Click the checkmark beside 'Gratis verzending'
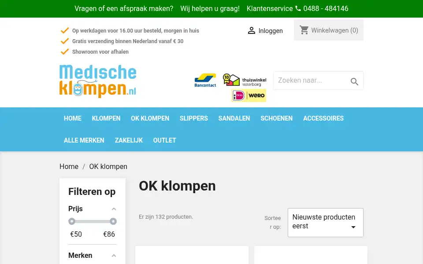Viewport: 423px width, 264px height. 65,41
